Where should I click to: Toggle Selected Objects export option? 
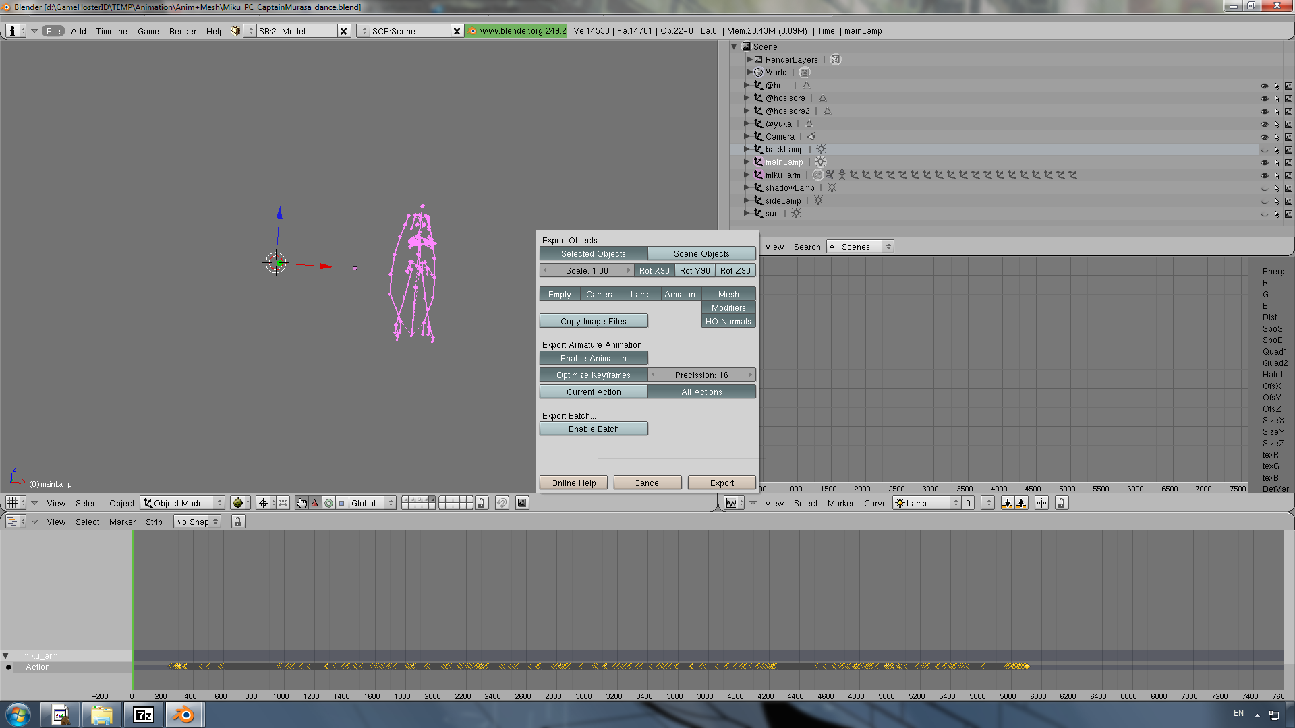[594, 253]
